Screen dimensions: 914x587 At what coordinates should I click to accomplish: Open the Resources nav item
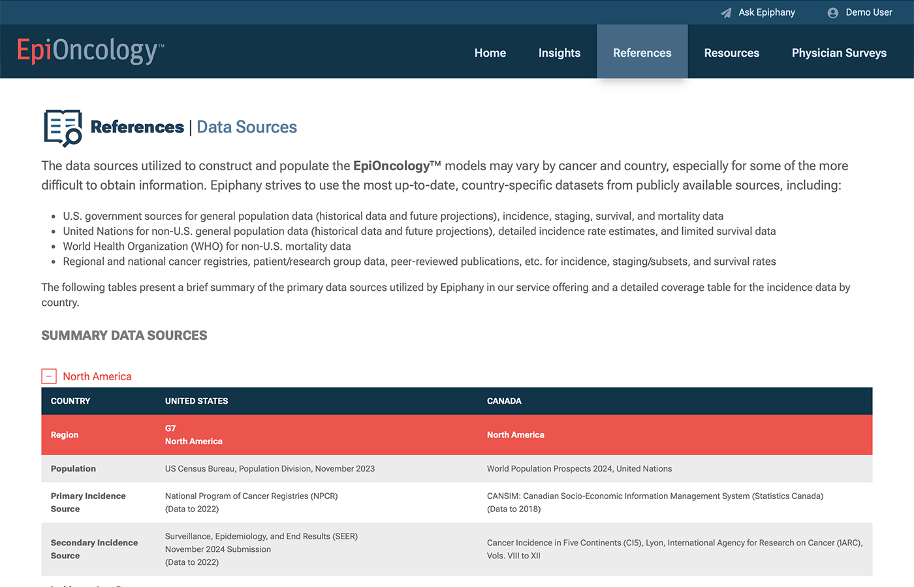point(731,53)
